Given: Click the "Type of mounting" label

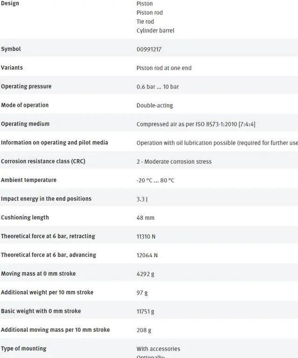Looking at the screenshot, I should (24, 348).
